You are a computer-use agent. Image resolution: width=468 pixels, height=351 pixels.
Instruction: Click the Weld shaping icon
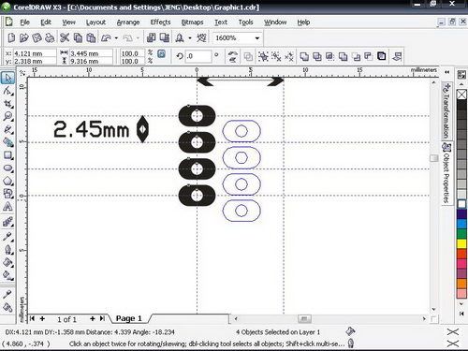pyautogui.click(x=304, y=56)
